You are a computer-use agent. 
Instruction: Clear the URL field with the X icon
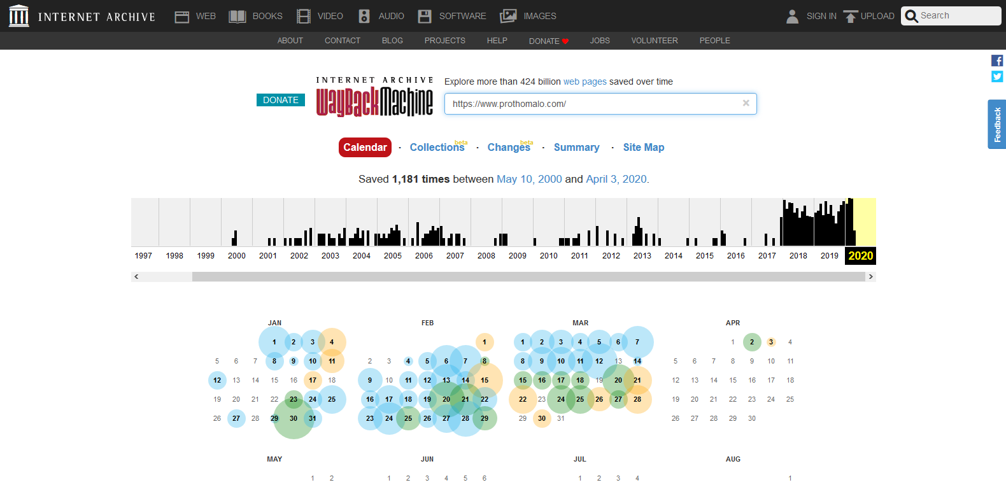tap(746, 103)
